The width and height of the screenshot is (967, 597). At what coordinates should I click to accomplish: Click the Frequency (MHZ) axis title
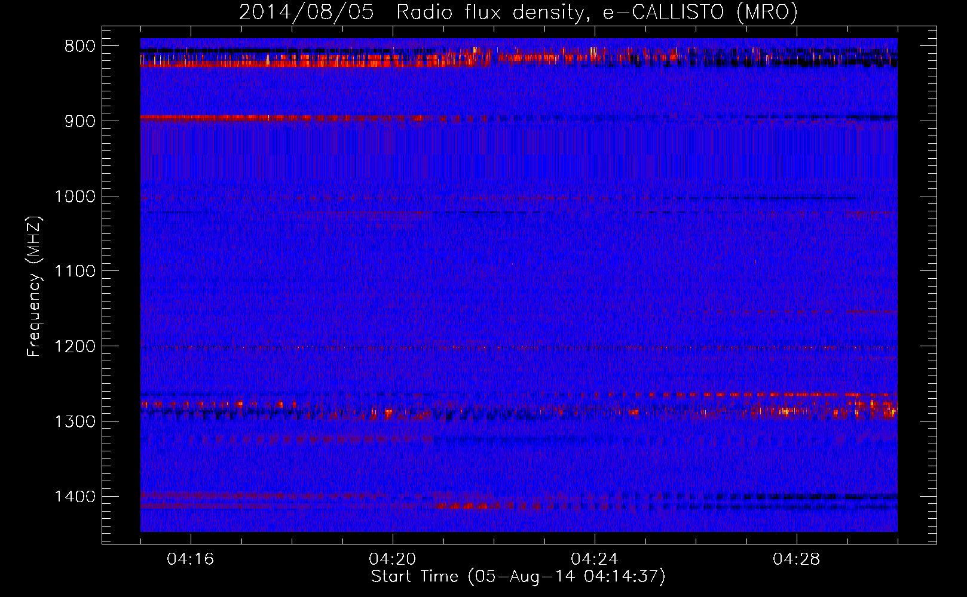pyautogui.click(x=35, y=287)
